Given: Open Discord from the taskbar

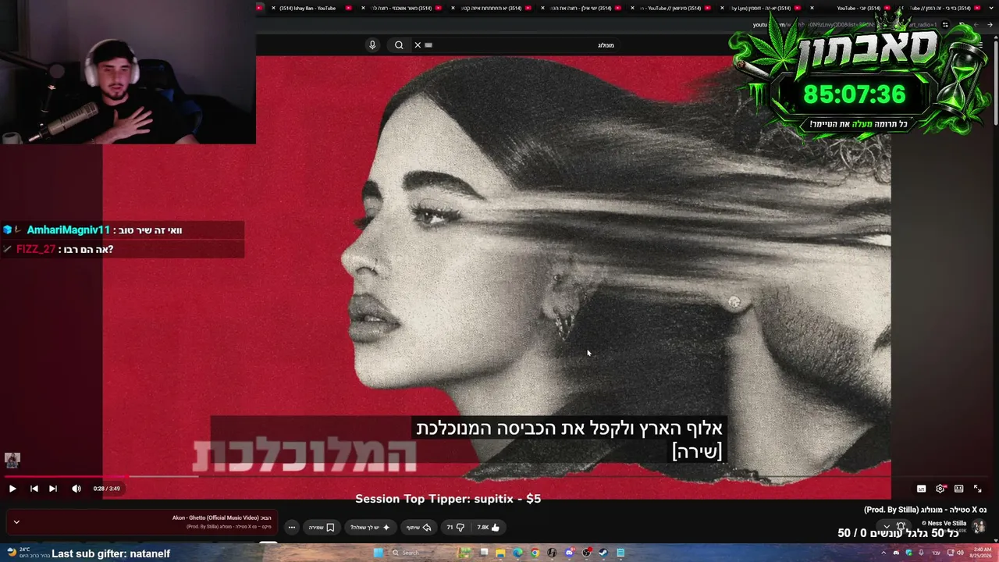Looking at the screenshot, I should pyautogui.click(x=569, y=553).
